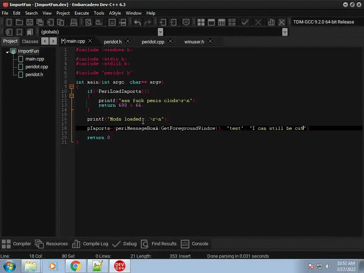Viewport: 364px width, 273px height.
Task: Open the Debug bottom panel tab
Action: click(124, 244)
